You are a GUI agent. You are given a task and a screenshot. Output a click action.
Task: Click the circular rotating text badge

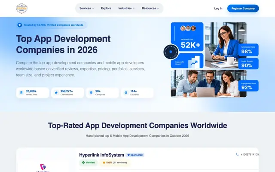click(x=171, y=52)
